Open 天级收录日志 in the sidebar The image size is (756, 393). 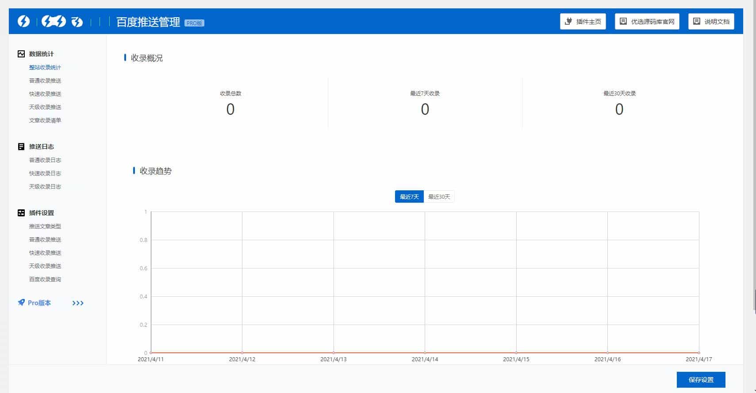coord(45,187)
